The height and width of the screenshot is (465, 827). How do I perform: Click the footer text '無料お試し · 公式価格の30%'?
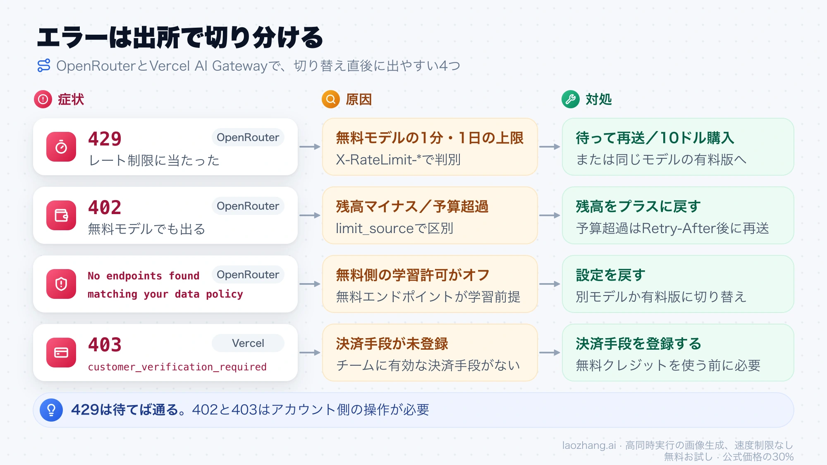(729, 457)
